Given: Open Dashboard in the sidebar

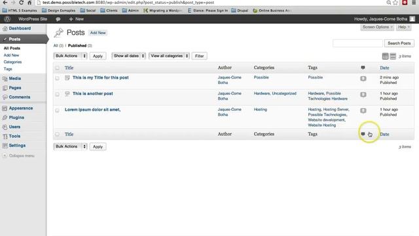Looking at the screenshot, I should pyautogui.click(x=20, y=28).
